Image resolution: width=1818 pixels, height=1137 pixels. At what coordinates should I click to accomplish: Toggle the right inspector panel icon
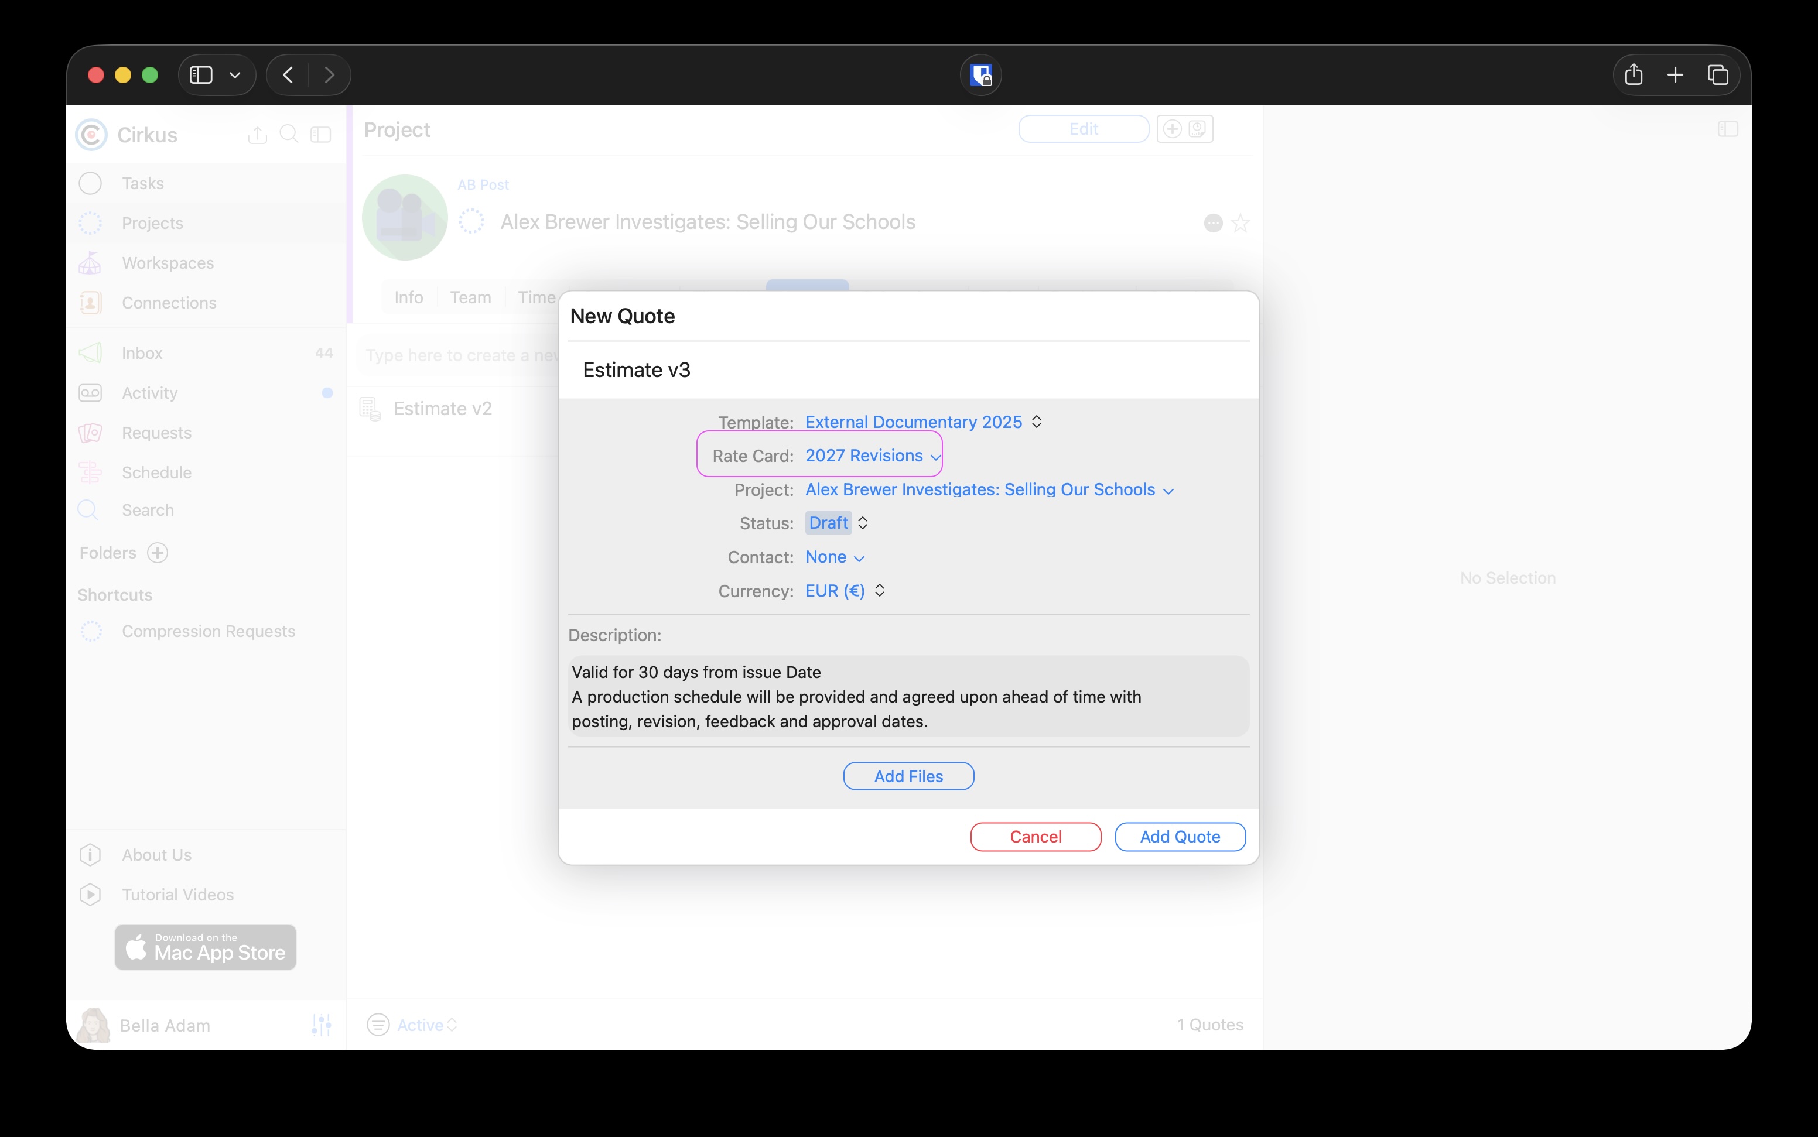[x=1728, y=129]
